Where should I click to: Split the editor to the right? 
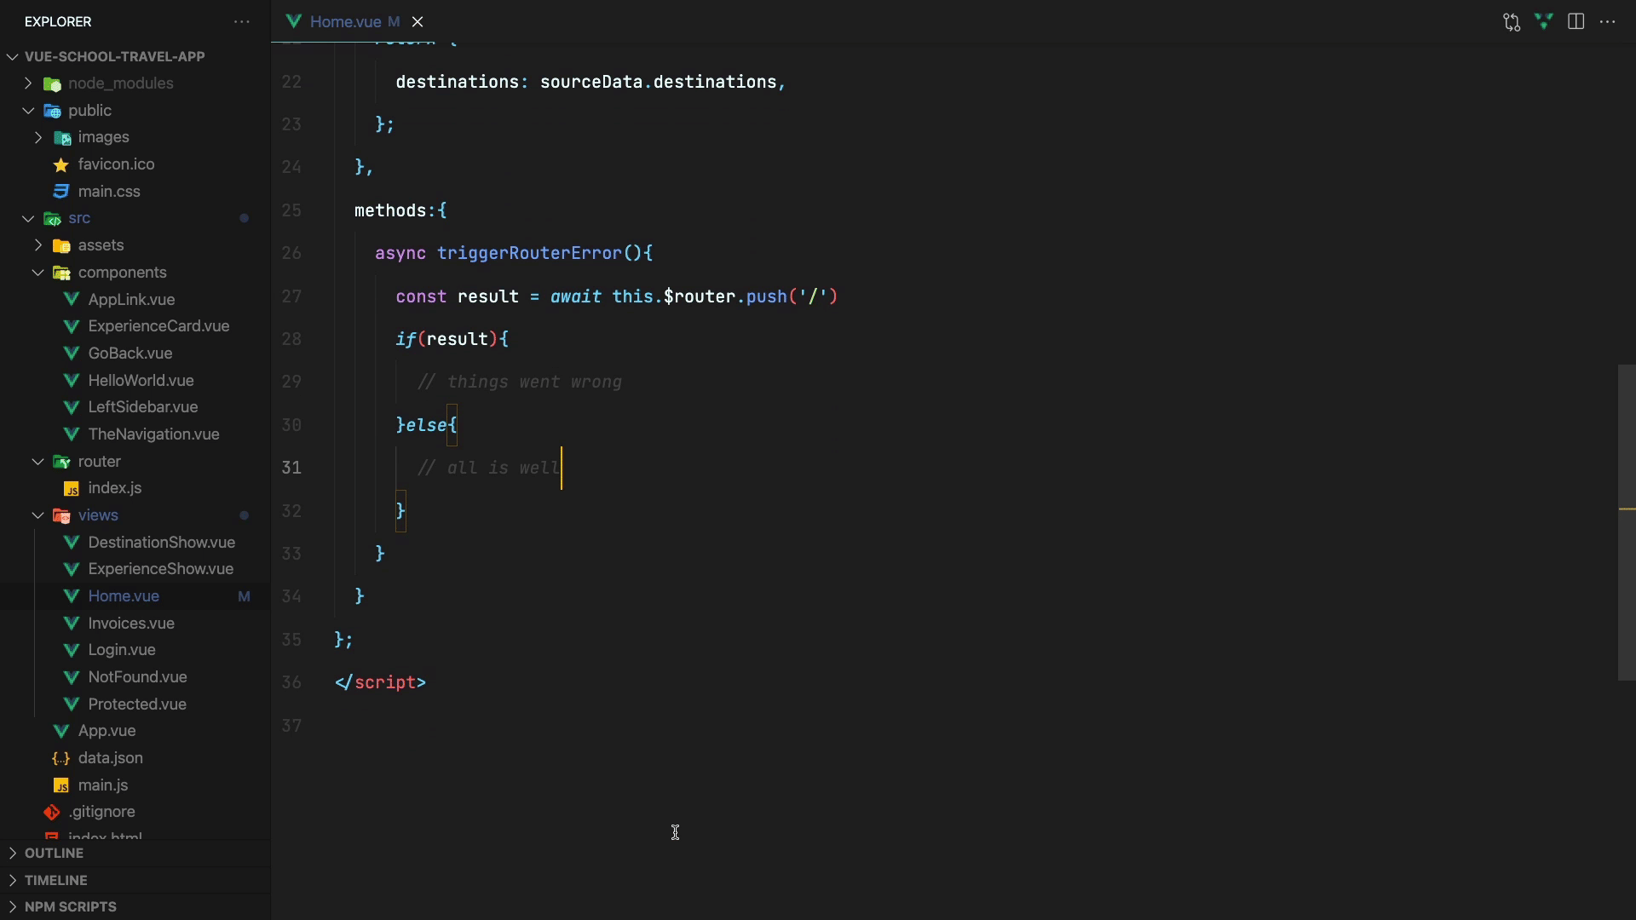pos(1576,22)
